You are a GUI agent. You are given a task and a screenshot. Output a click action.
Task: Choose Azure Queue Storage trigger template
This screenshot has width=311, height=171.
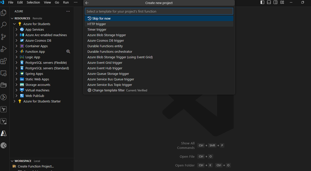(x=159, y=74)
